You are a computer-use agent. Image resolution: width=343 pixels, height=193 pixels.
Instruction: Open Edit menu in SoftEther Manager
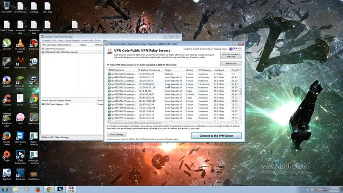[54, 41]
